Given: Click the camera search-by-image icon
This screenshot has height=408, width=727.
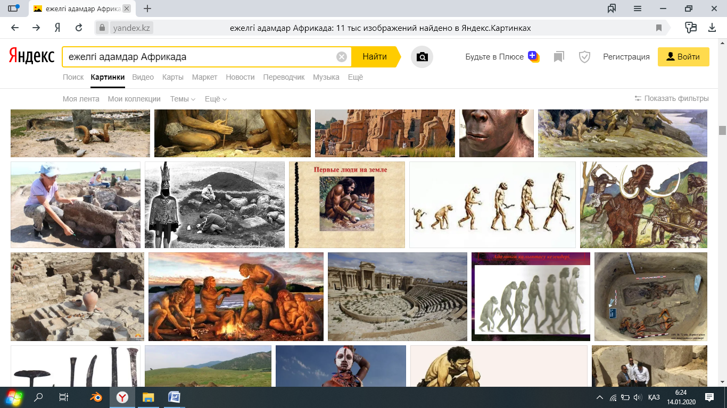Looking at the screenshot, I should (422, 57).
